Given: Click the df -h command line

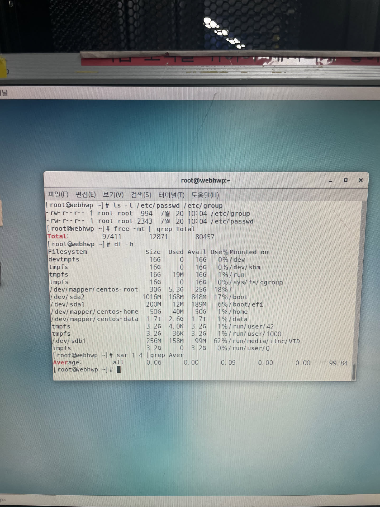Looking at the screenshot, I should pyautogui.click(x=123, y=244).
